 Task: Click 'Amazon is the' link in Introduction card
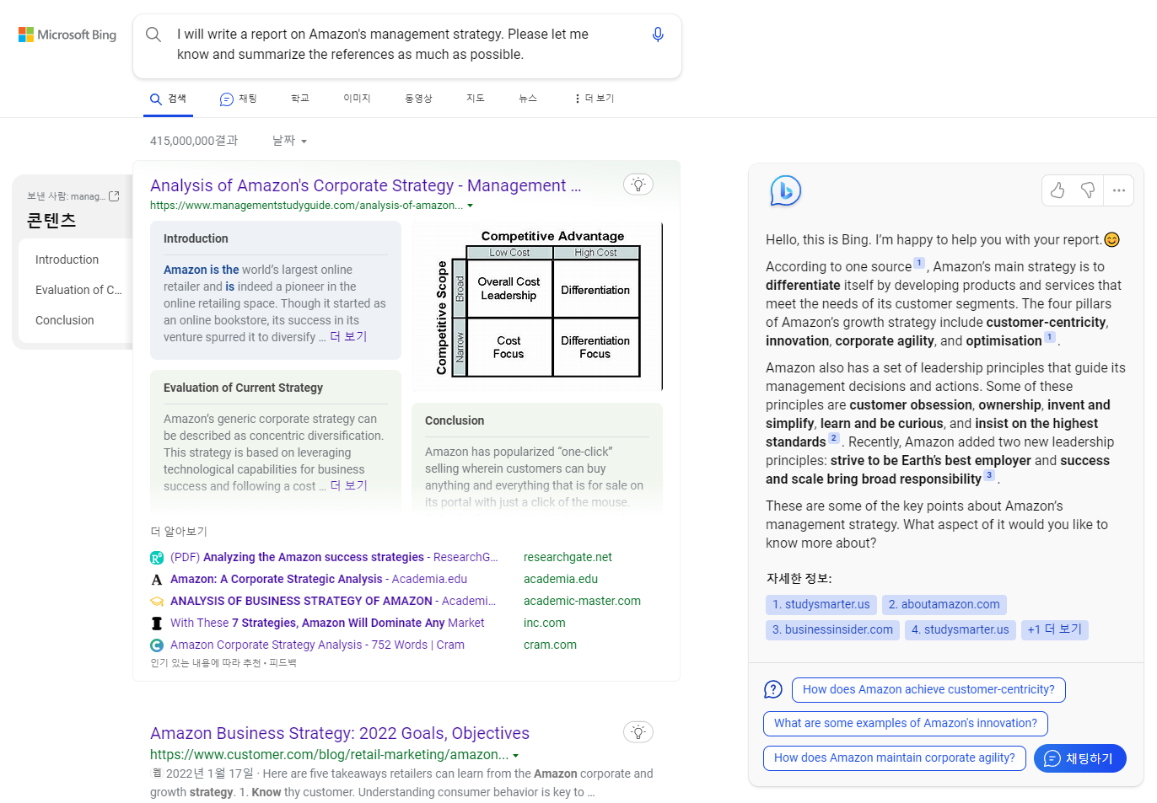click(x=201, y=270)
